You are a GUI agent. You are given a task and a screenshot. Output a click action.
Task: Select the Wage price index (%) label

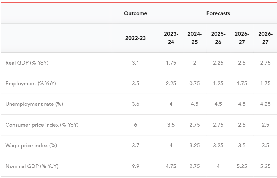pyautogui.click(x=31, y=145)
